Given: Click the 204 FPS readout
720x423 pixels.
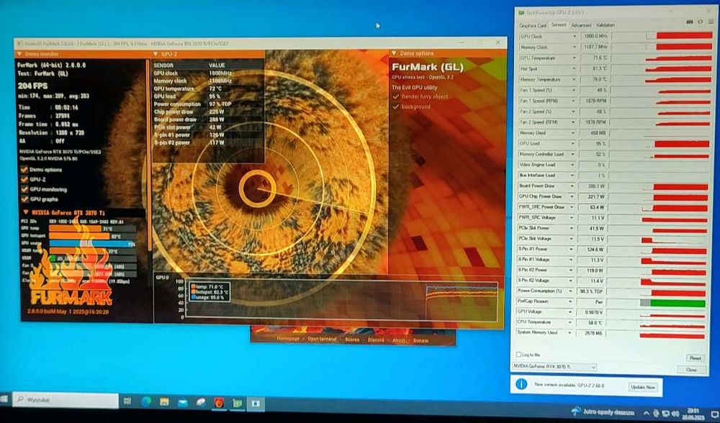Looking at the screenshot, I should click(32, 86).
